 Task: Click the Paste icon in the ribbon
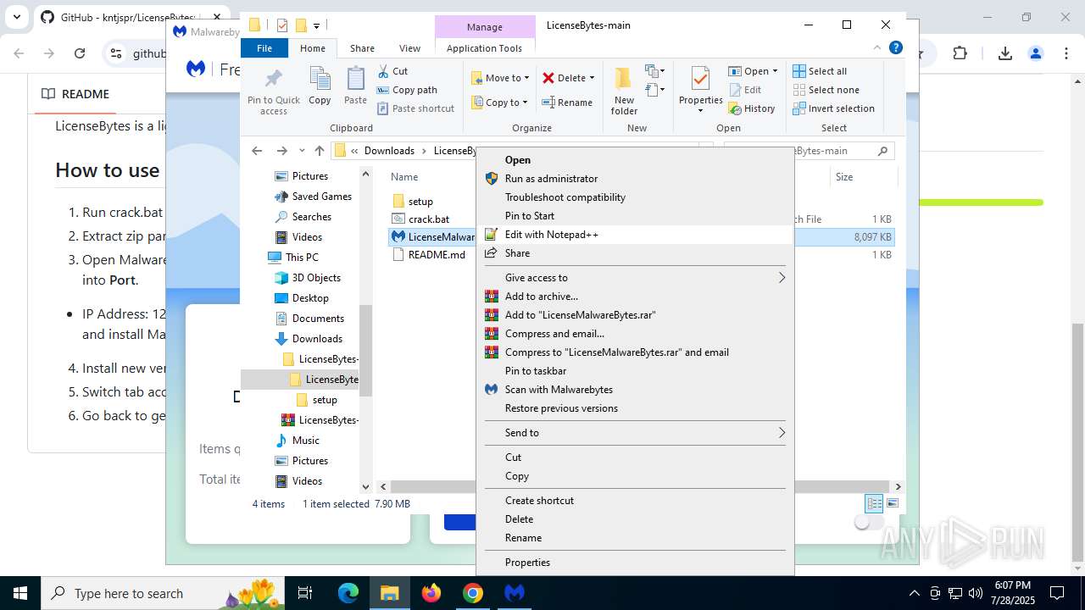(355, 80)
